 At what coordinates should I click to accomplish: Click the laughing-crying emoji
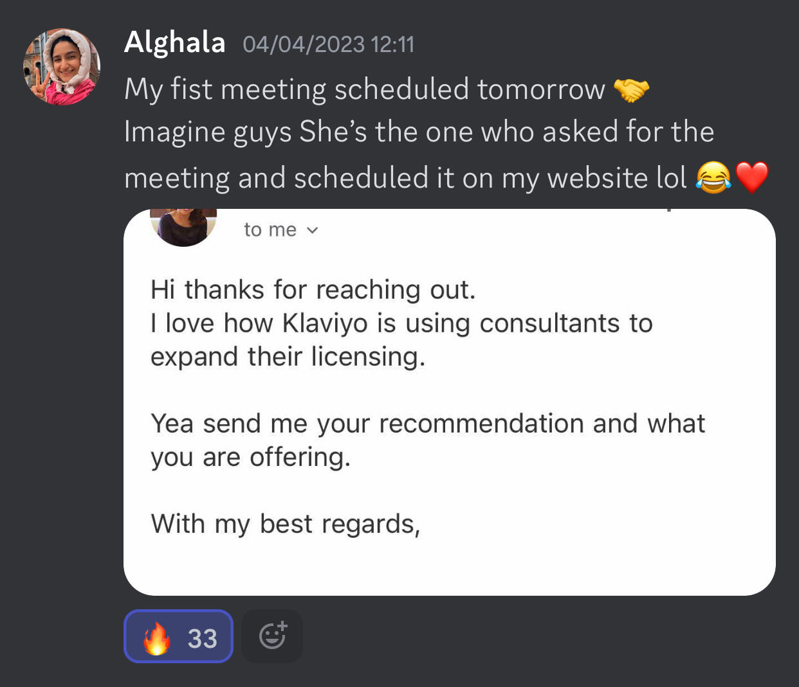(x=713, y=178)
